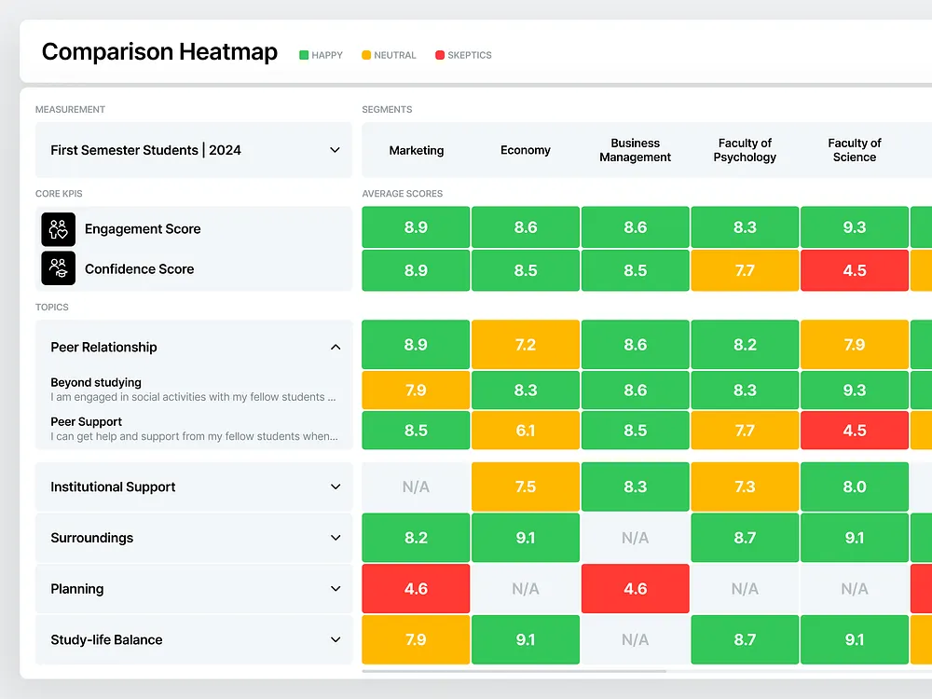Expand the Planning topic

tap(336, 589)
